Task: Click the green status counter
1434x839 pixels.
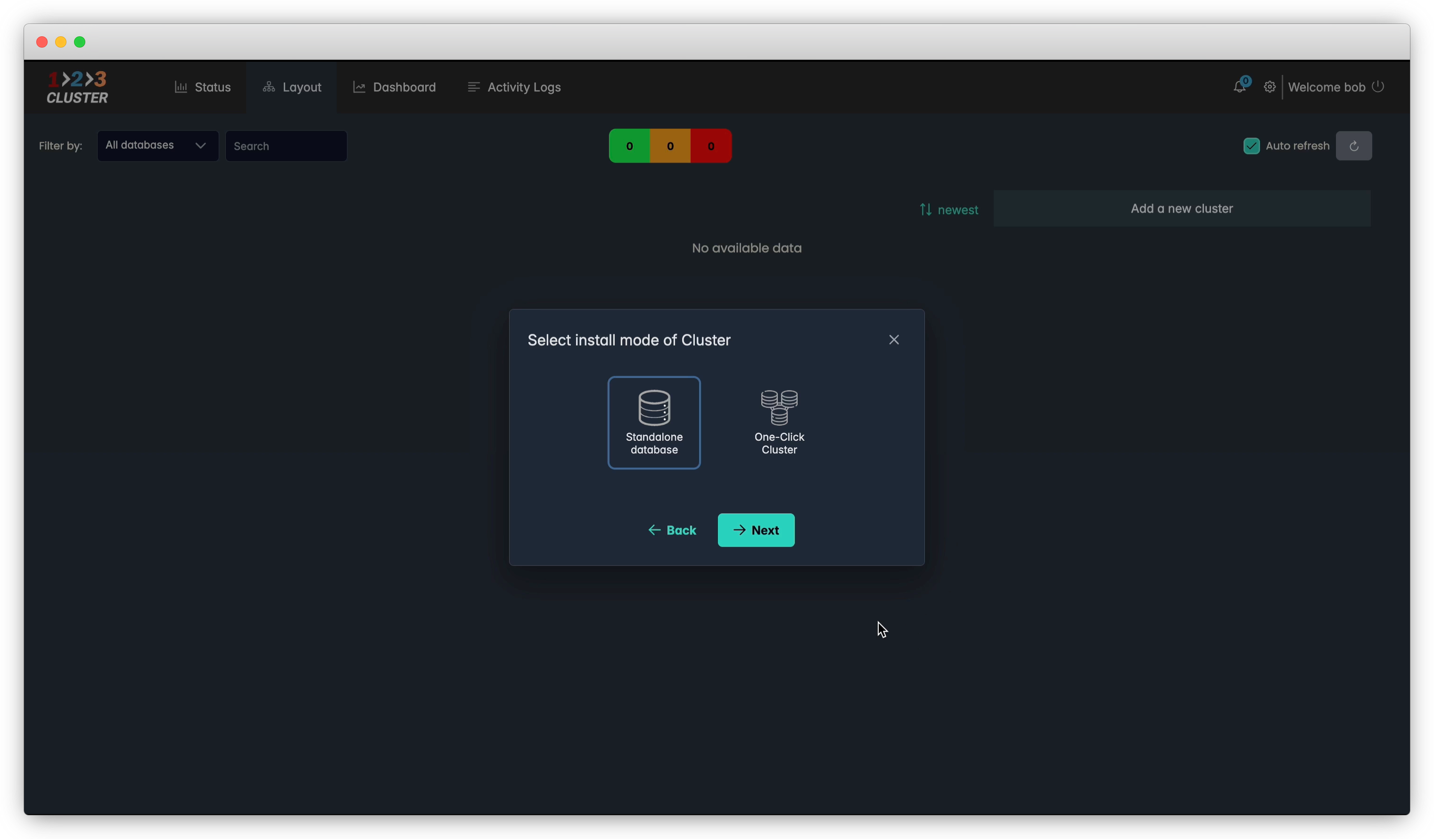Action: pyautogui.click(x=629, y=146)
